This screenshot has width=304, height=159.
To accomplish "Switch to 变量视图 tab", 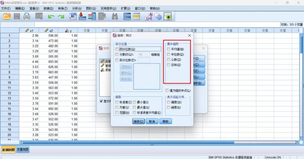I will [x=23, y=149].
